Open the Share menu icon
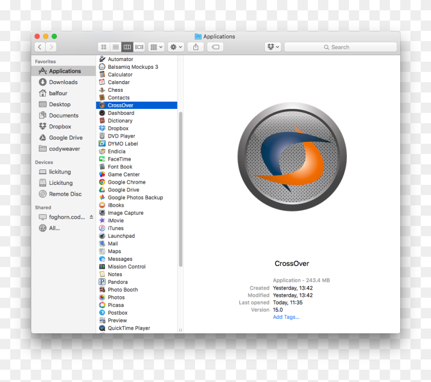The height and width of the screenshot is (382, 431). [x=195, y=47]
